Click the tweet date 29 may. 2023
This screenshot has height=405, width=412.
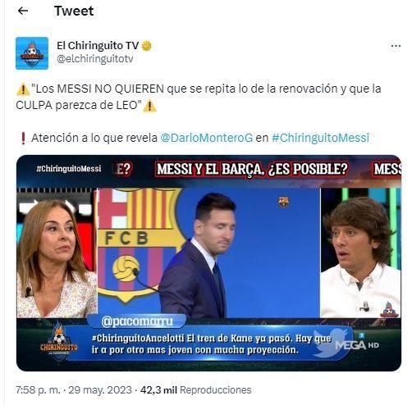[100, 390]
